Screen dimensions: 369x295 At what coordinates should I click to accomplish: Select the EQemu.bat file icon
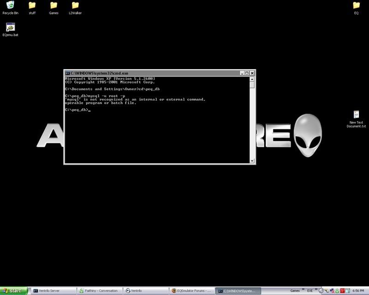click(x=10, y=29)
